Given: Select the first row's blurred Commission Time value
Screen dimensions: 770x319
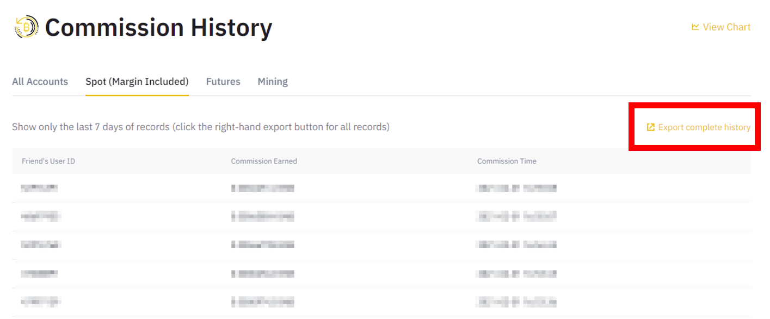Looking at the screenshot, I should point(516,188).
